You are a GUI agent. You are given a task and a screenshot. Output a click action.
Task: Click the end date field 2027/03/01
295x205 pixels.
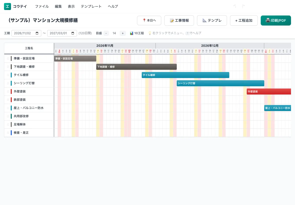pos(62,33)
